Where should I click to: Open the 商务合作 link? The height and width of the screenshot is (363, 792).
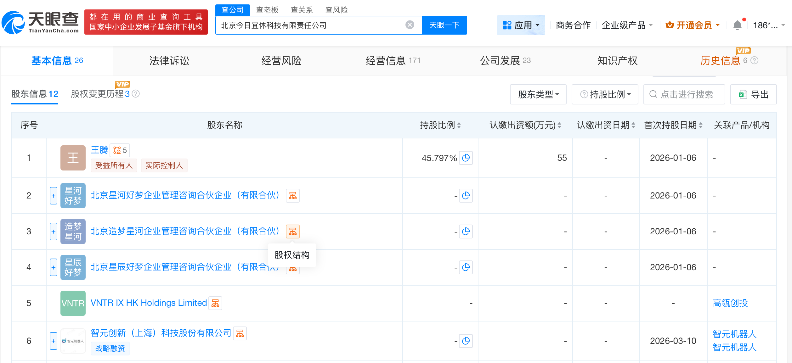[x=573, y=25]
